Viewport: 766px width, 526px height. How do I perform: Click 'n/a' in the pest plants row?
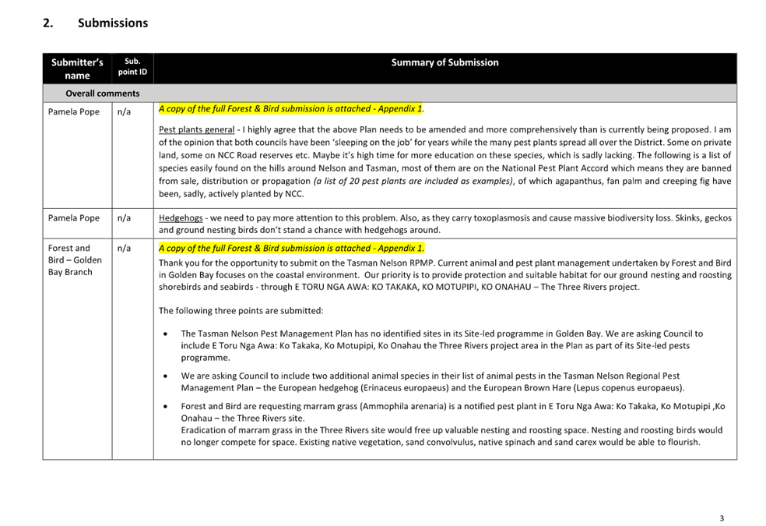[x=124, y=112]
